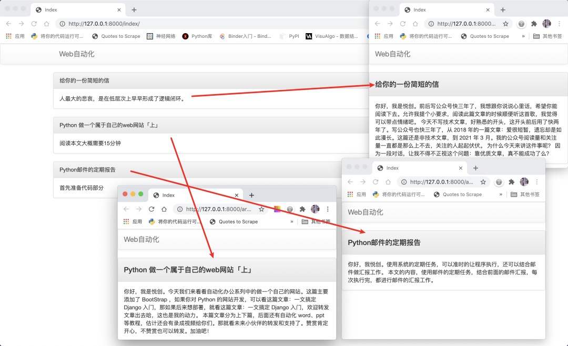
Task: Open Chrome menu dots in front window
Action: click(328, 209)
